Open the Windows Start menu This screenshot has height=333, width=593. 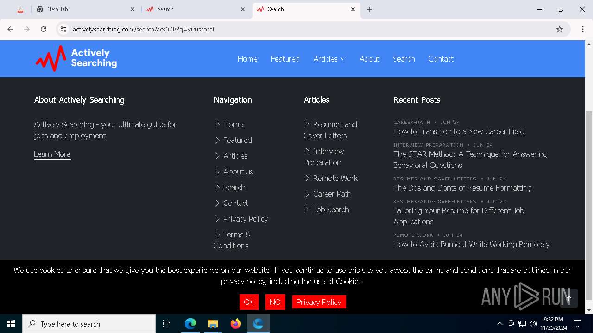(x=11, y=324)
